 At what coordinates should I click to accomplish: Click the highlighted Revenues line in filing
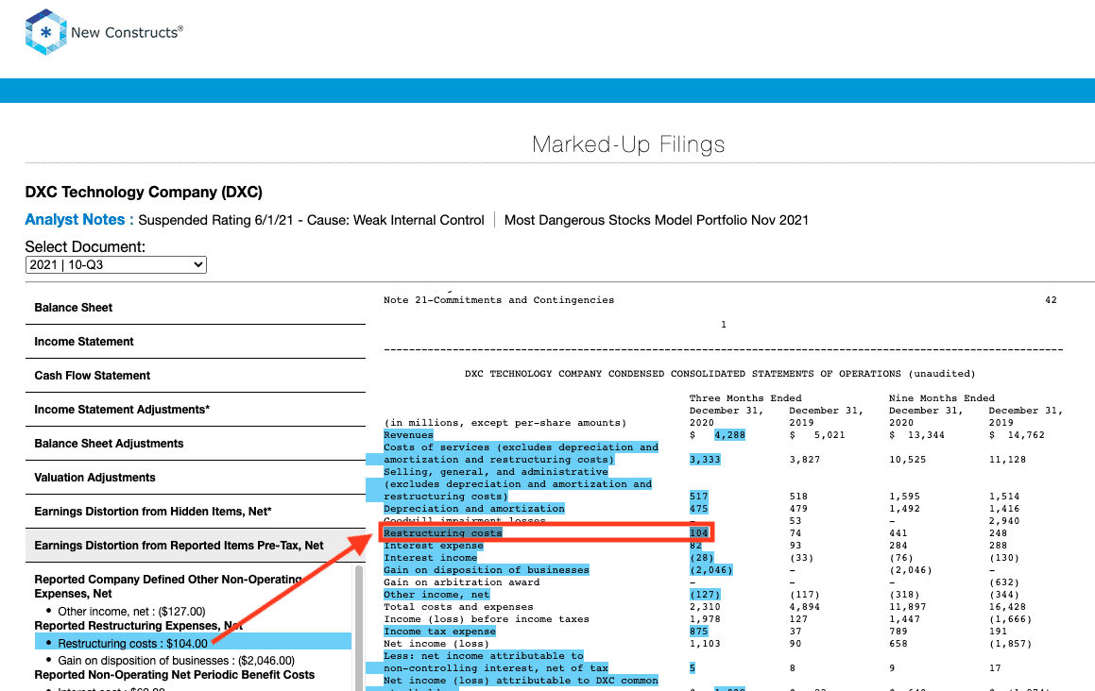point(408,435)
